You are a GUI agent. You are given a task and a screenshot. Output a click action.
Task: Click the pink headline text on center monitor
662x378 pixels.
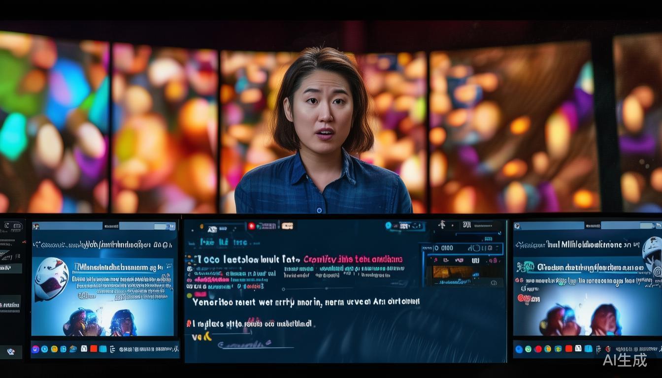tap(353, 259)
